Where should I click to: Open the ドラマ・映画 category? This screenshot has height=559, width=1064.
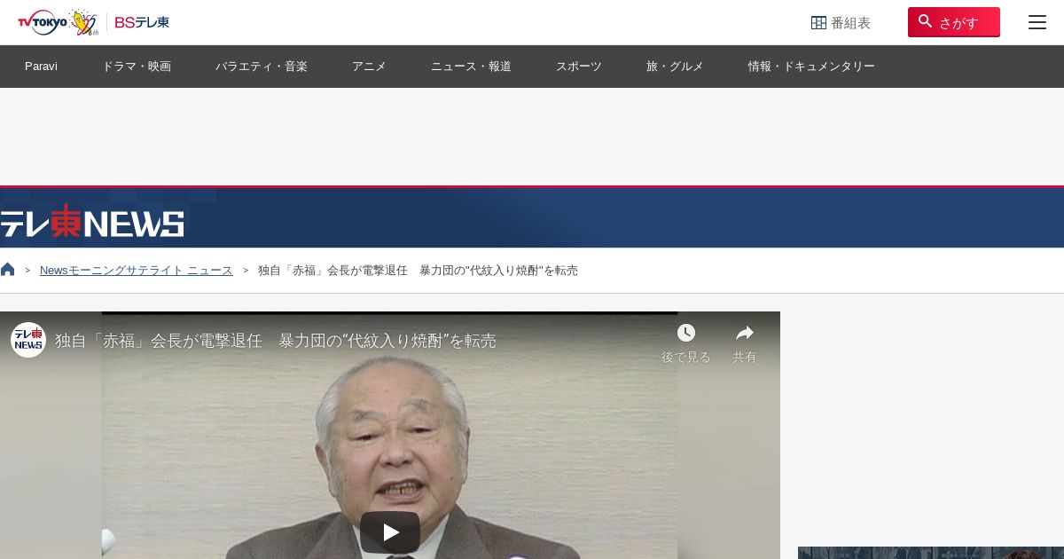coord(137,67)
